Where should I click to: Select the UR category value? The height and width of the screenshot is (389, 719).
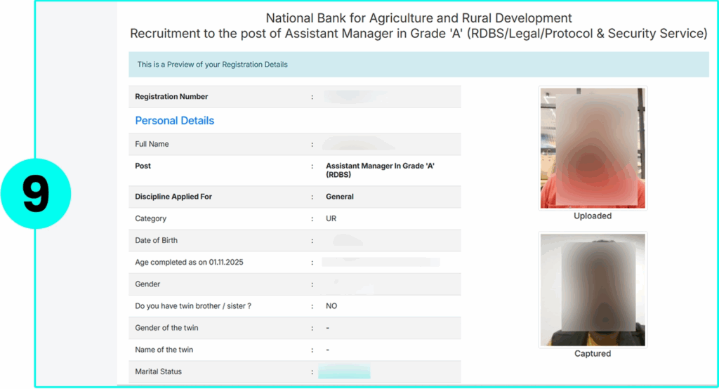point(331,219)
